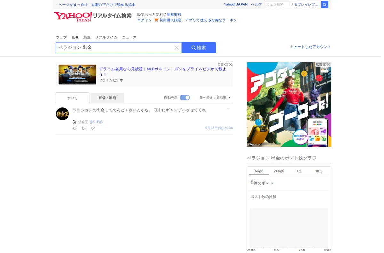
Task: Click the X logo beside 借金王
Action: coord(75,122)
